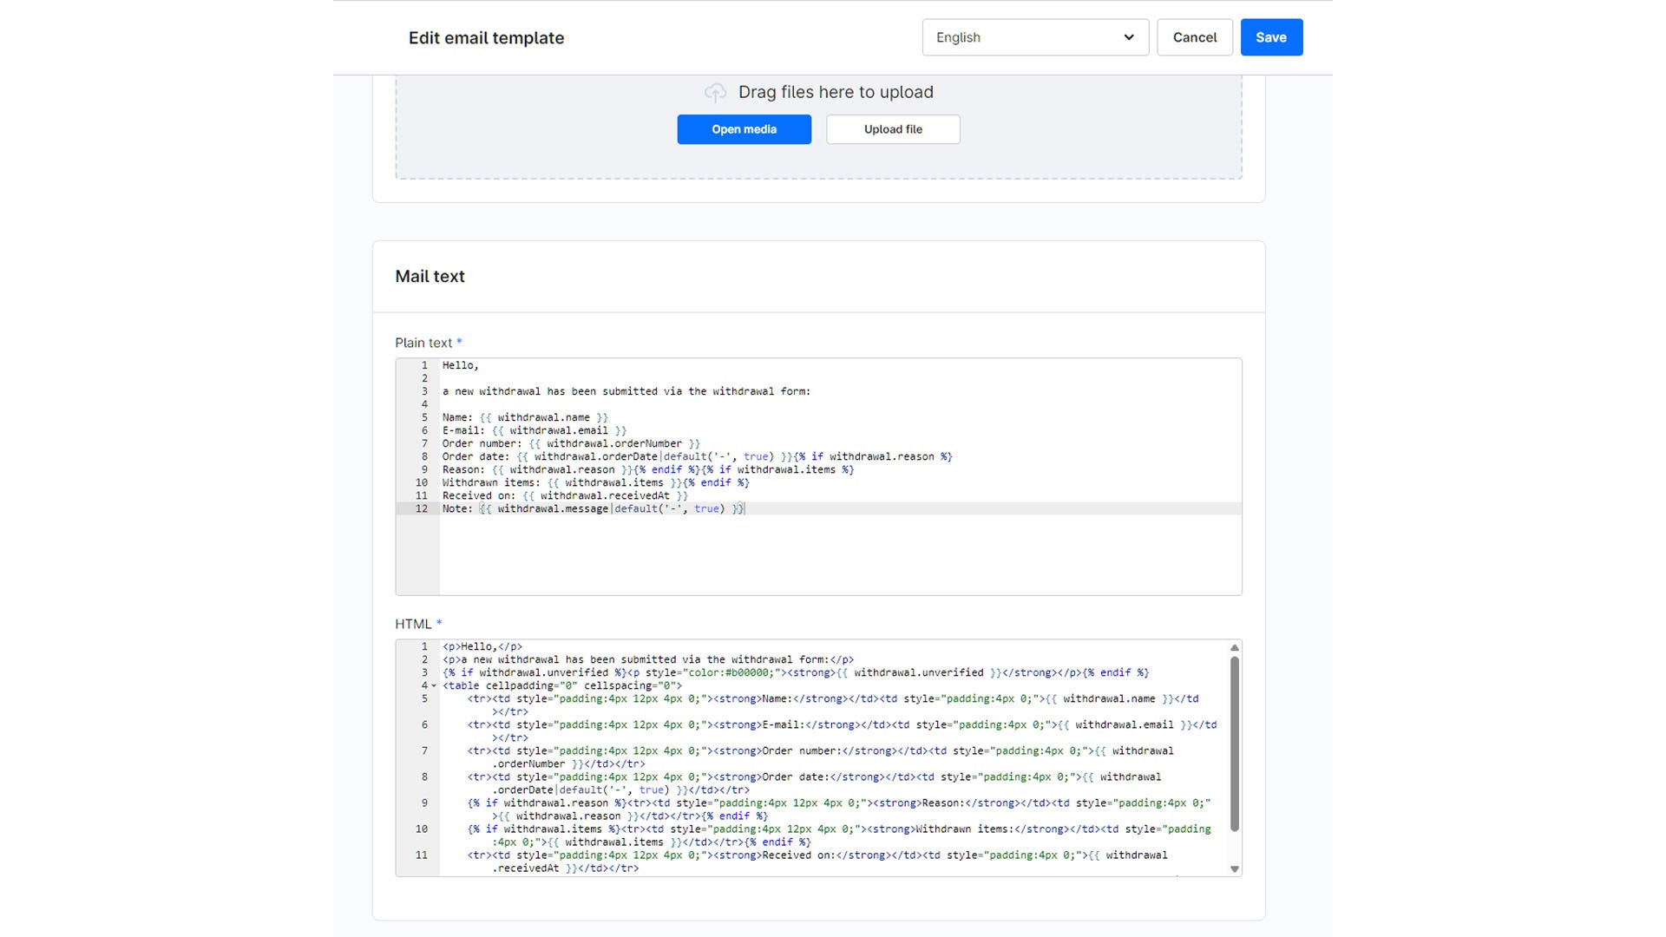
Task: Click the Open media button
Action: point(744,129)
